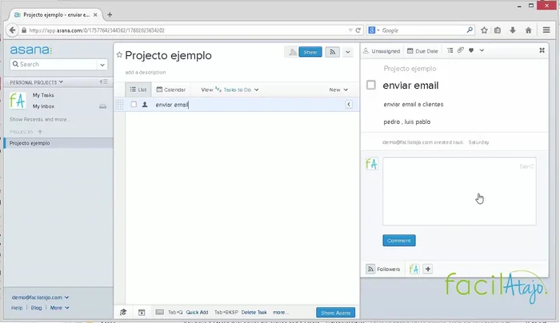
Task: Collapse the left sidebar panel
Action: tap(103, 82)
